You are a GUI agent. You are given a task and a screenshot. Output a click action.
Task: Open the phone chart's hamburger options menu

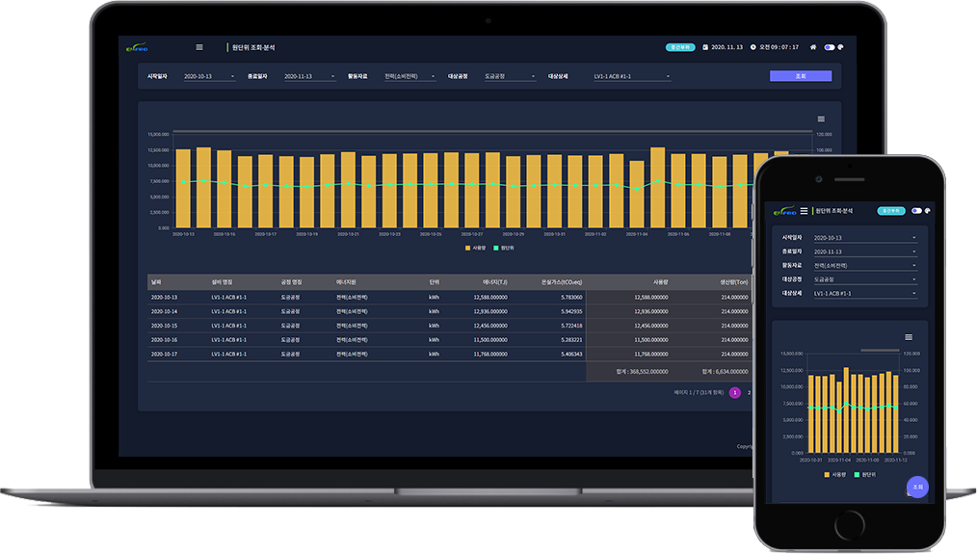[x=909, y=337]
